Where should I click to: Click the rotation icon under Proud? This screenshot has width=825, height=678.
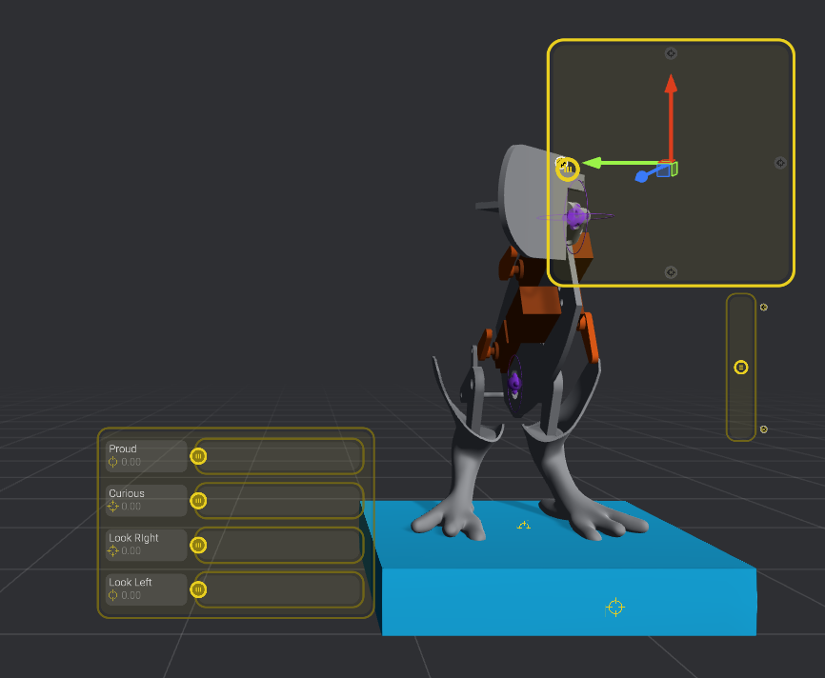point(112,462)
